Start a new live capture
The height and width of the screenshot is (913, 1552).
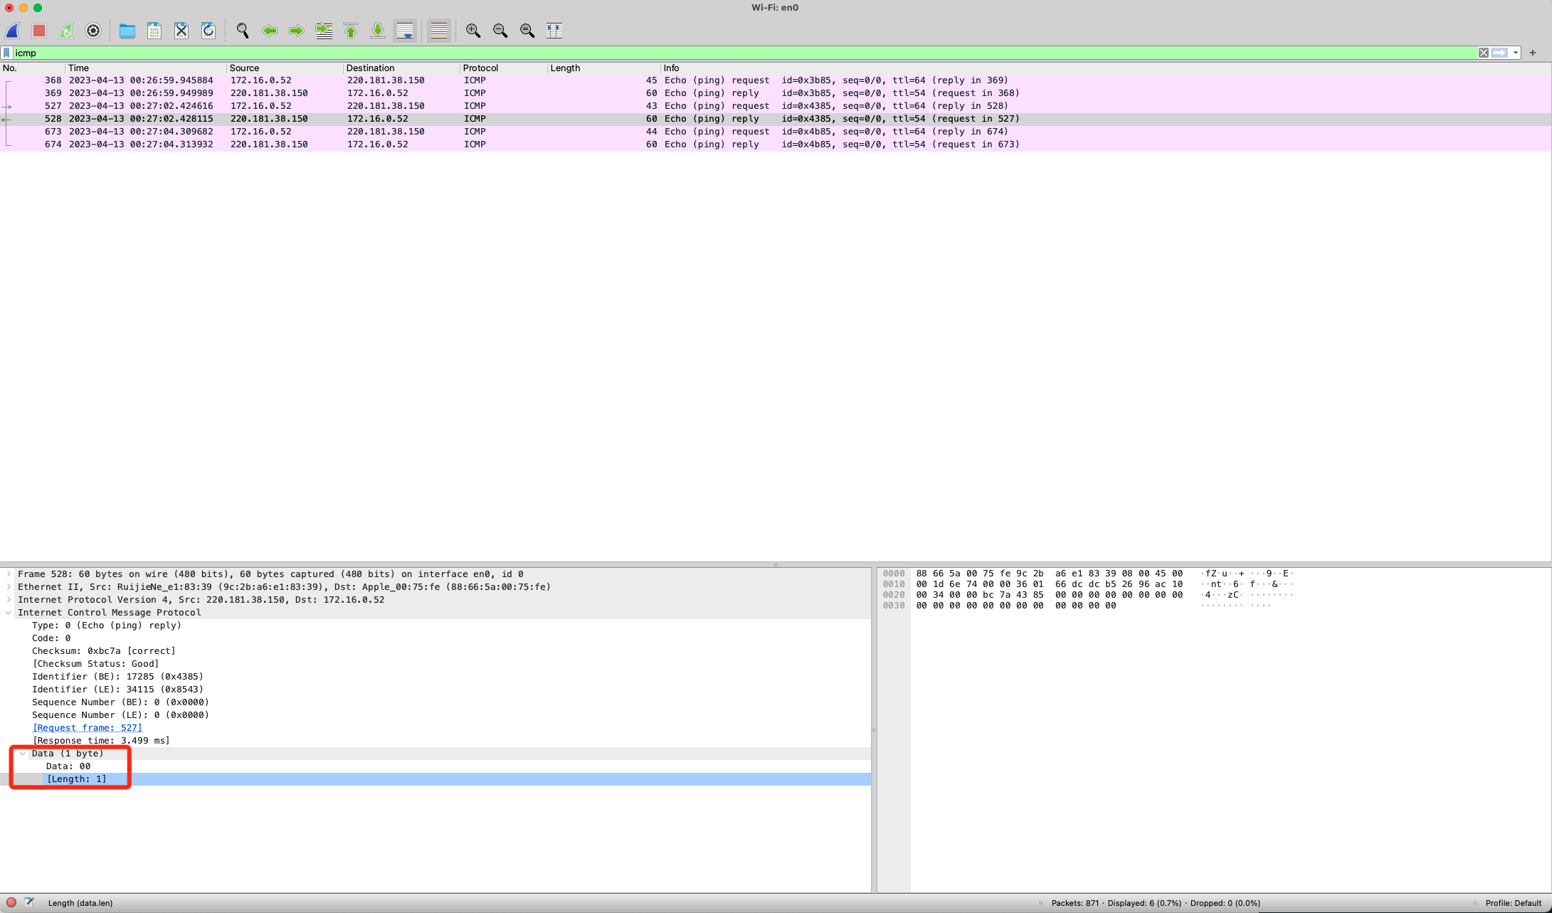point(12,31)
